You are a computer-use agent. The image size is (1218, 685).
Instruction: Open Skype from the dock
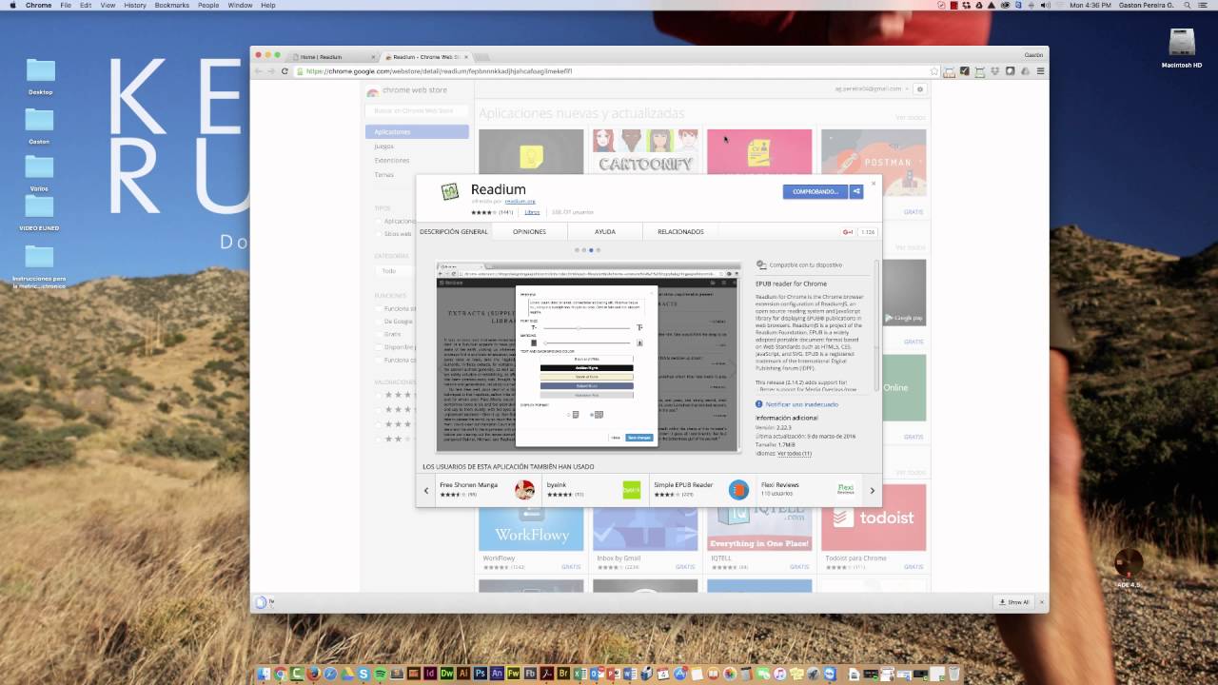pyautogui.click(x=363, y=674)
